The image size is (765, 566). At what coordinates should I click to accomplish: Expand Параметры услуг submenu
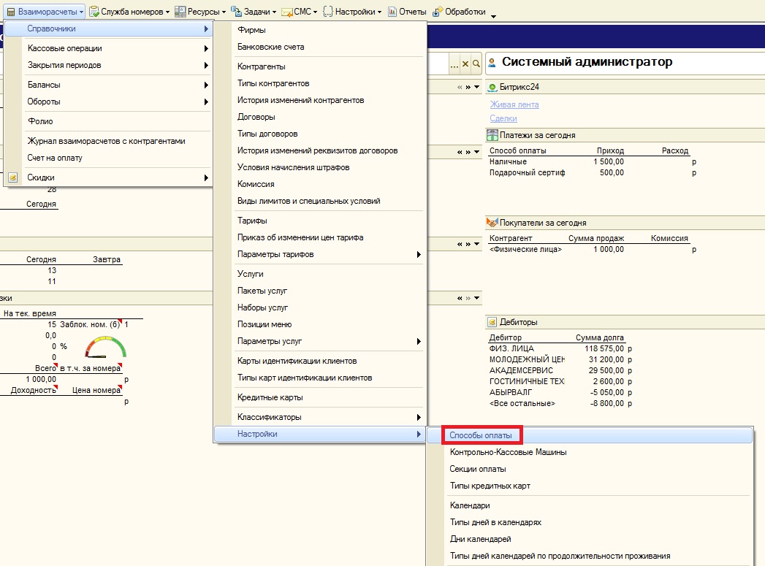pos(319,341)
